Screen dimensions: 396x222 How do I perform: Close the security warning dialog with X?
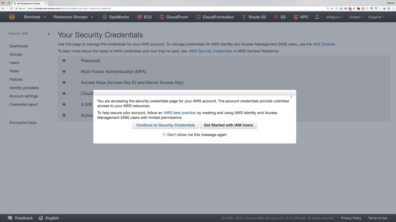(x=291, y=97)
